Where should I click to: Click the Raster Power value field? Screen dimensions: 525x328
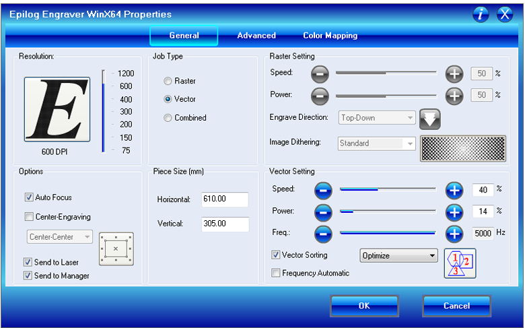click(481, 95)
